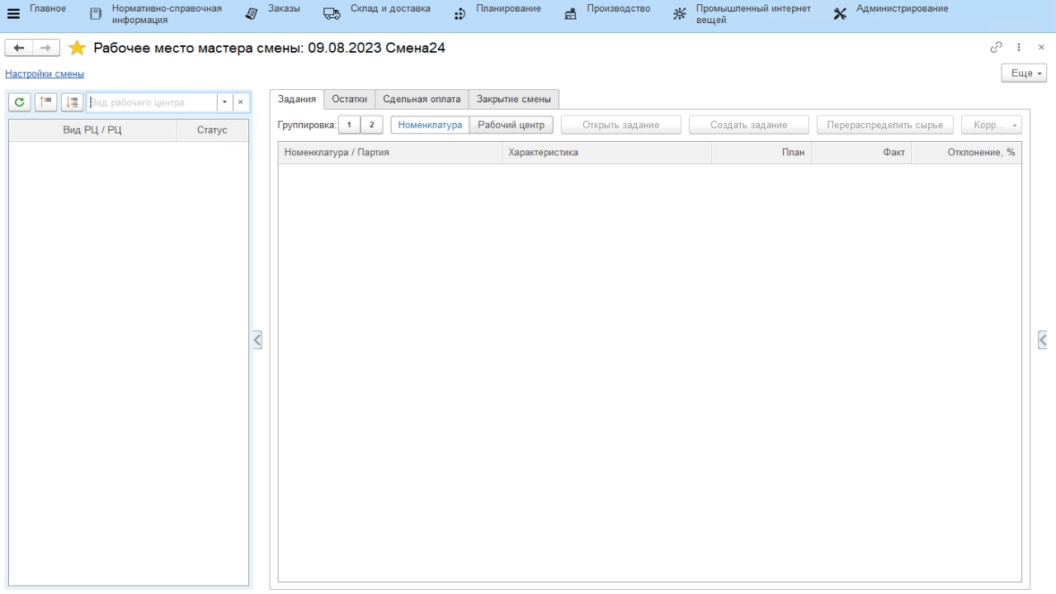Open the Настройки смены link

click(x=45, y=73)
